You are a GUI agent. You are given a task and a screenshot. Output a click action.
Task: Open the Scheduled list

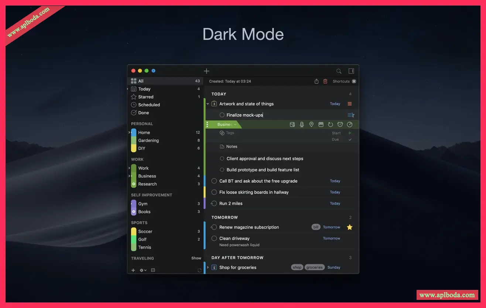(165, 105)
